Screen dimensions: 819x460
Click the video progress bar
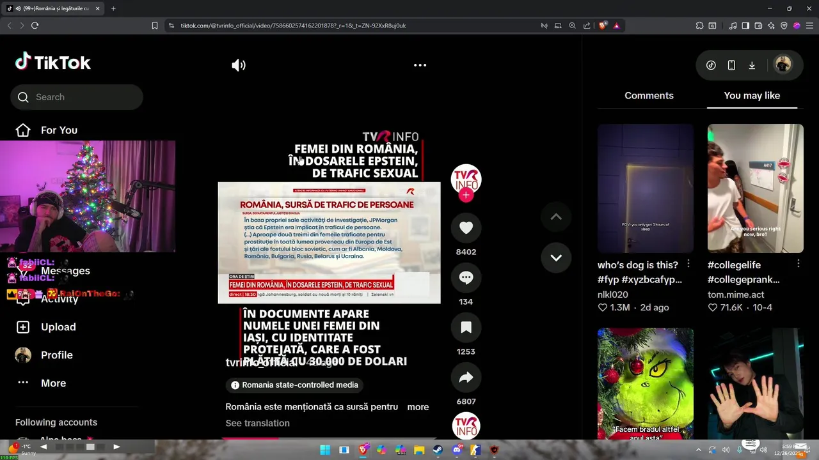[330, 438]
